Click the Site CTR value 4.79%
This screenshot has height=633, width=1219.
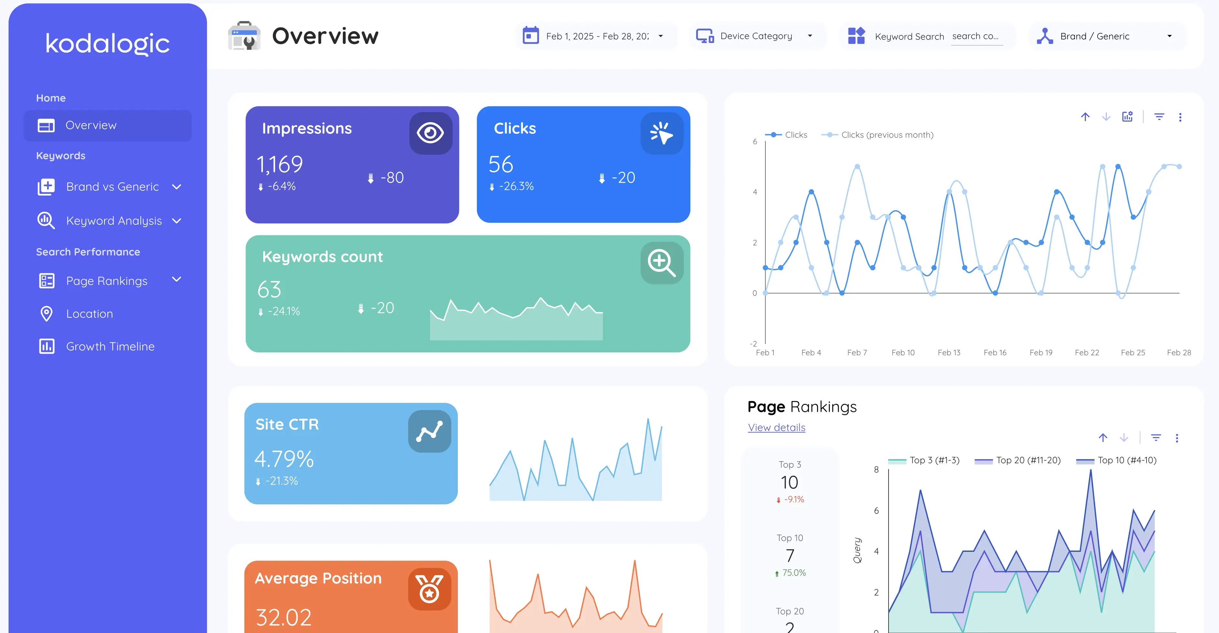pos(284,459)
